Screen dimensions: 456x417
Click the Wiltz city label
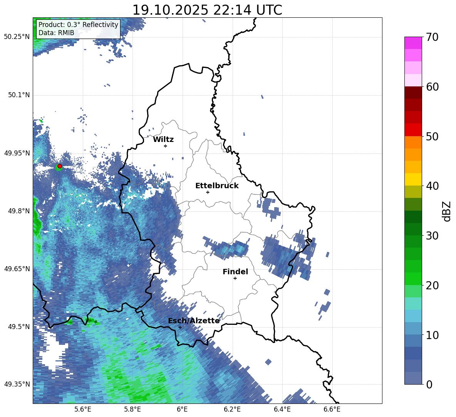(x=163, y=140)
